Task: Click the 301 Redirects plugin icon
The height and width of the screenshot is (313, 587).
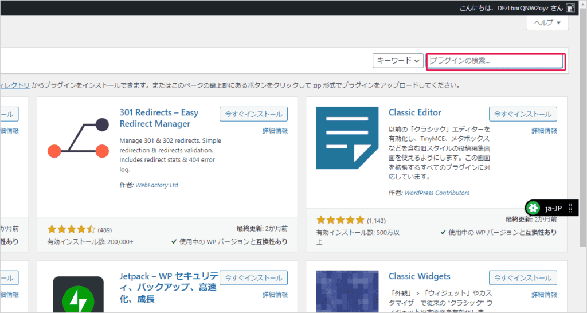Action: click(78, 138)
